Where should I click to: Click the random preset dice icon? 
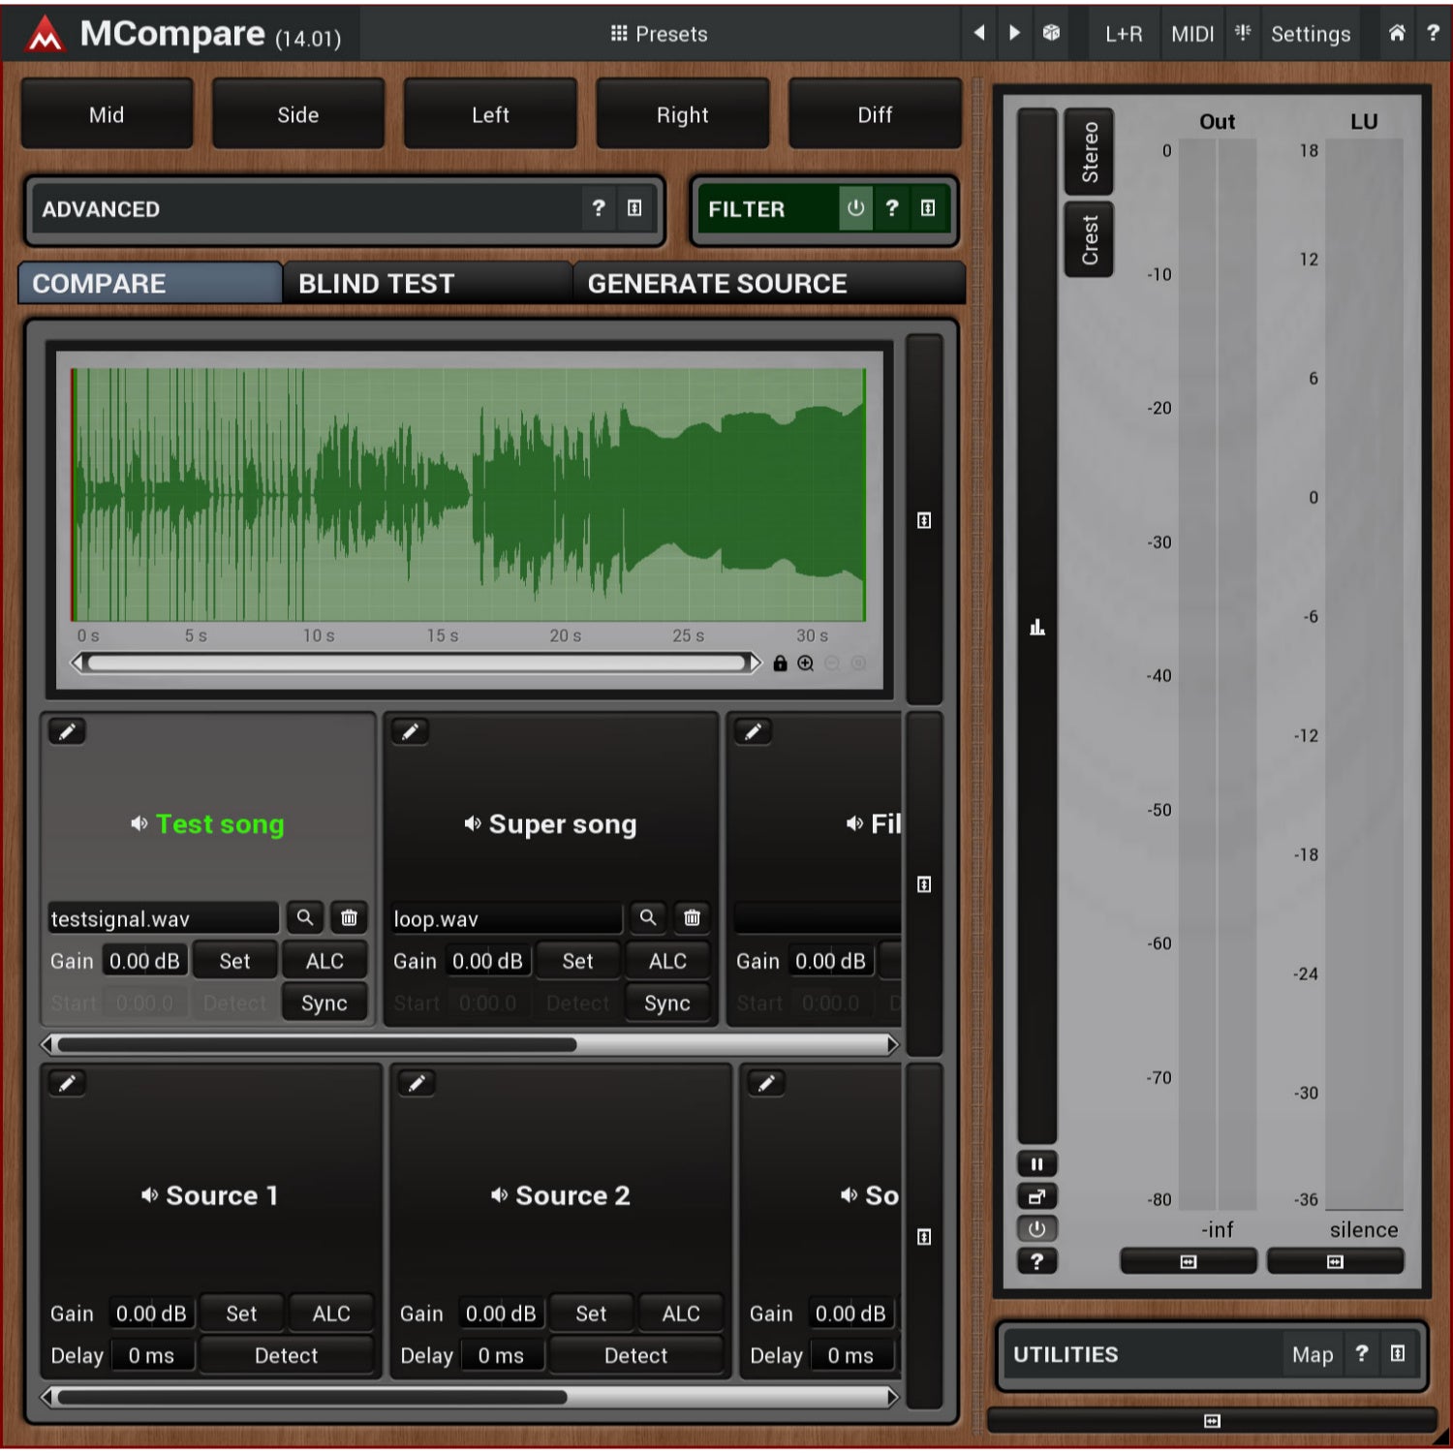(x=1051, y=33)
